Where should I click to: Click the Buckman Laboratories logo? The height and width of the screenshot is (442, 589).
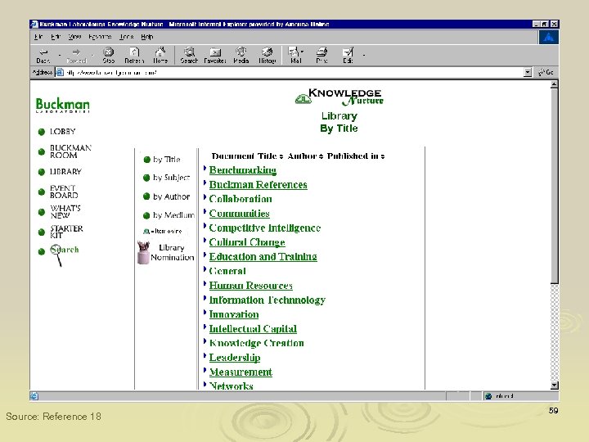tap(63, 105)
